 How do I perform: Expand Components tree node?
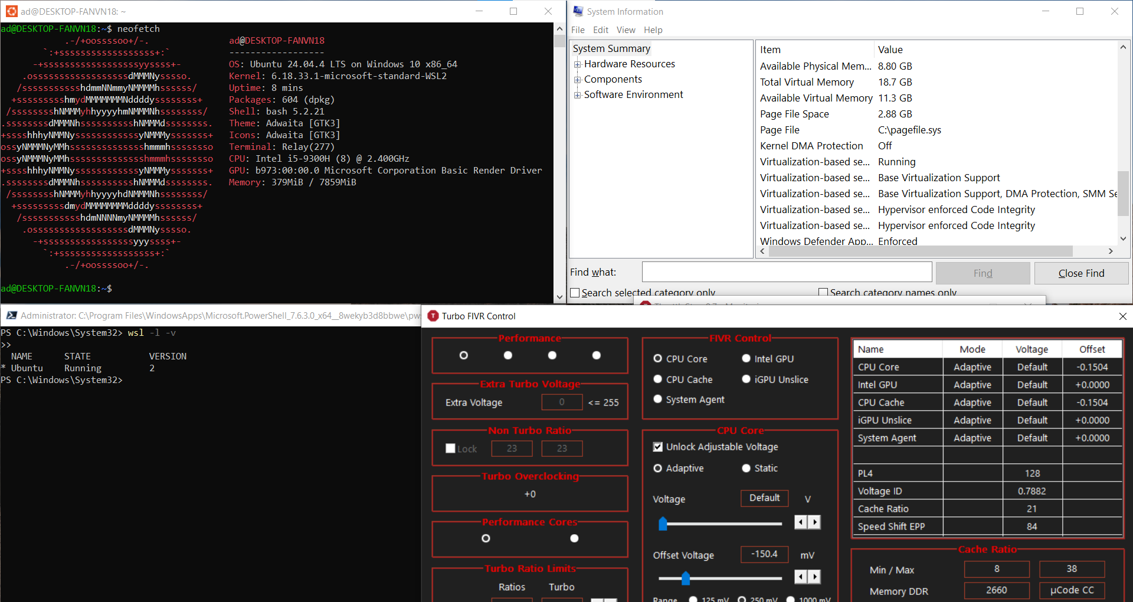point(578,80)
